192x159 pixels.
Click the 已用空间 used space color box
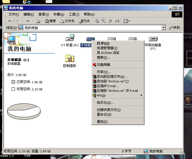(x=13, y=82)
